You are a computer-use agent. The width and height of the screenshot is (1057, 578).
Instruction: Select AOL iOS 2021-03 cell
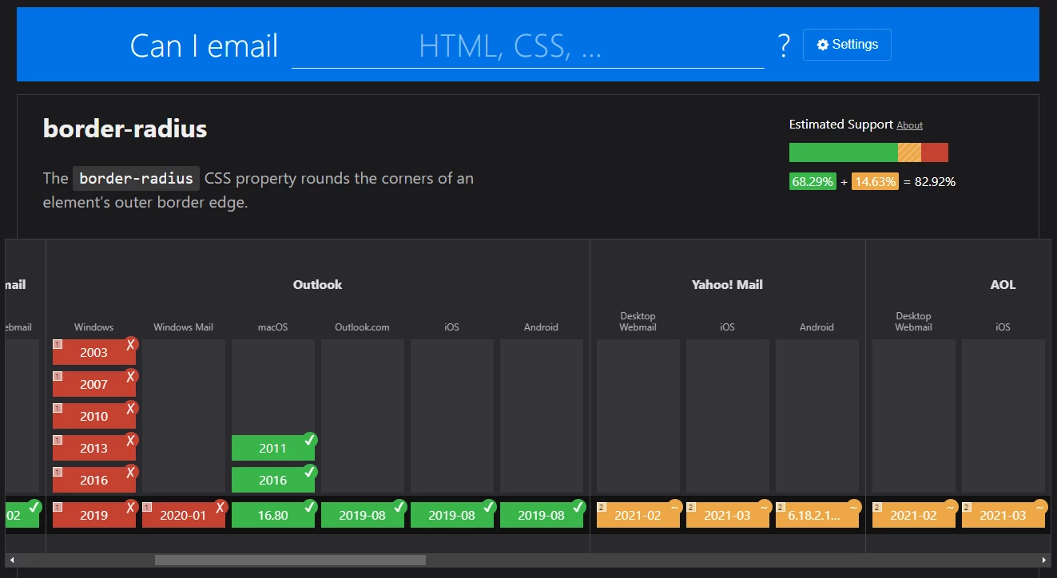tap(1003, 515)
